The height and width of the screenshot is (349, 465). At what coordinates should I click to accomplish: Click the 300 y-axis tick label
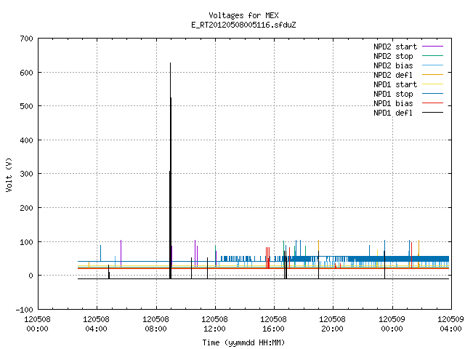coord(26,174)
